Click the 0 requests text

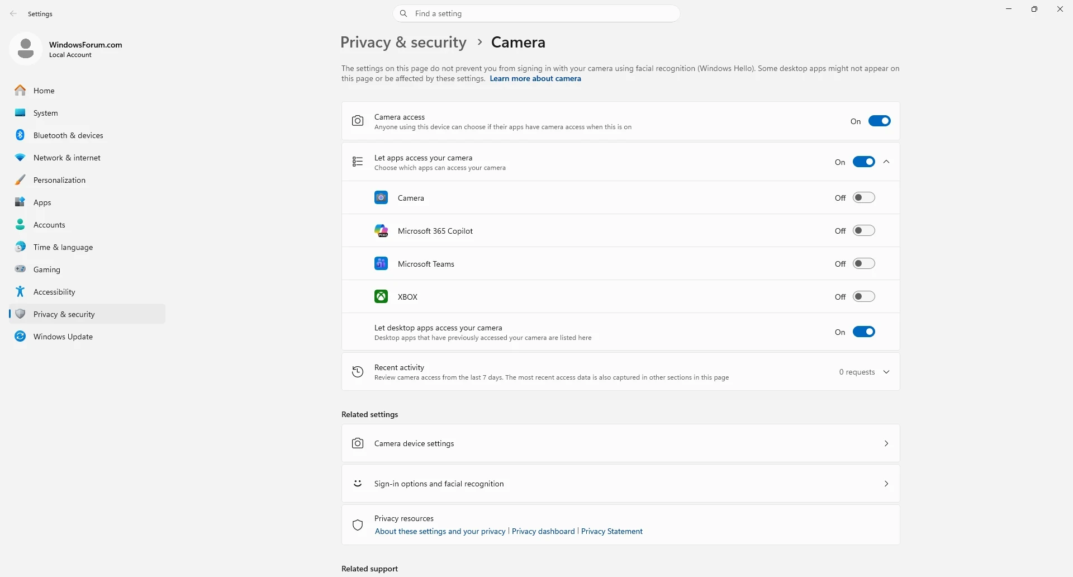click(x=857, y=372)
